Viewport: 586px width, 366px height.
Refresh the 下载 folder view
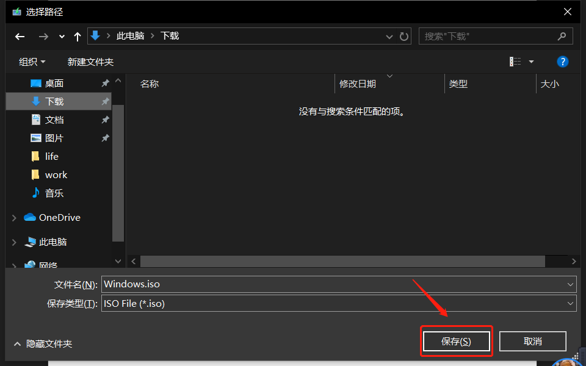coord(403,37)
